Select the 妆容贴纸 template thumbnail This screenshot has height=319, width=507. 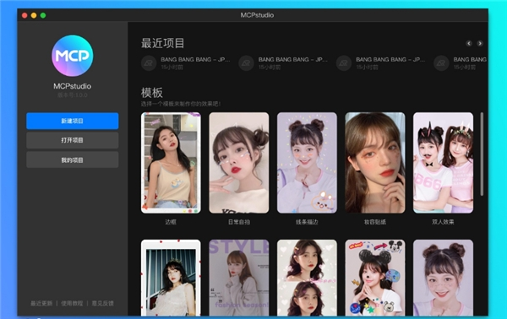tap(375, 163)
